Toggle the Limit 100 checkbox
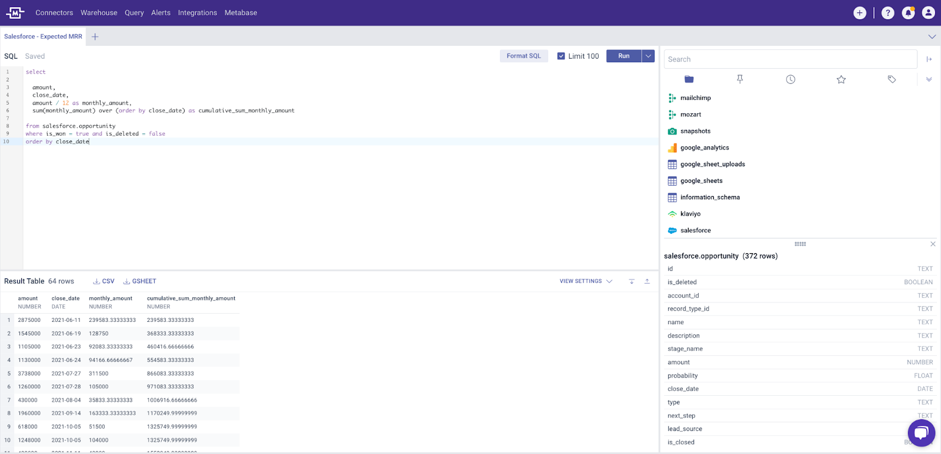941x454 pixels. [x=561, y=56]
